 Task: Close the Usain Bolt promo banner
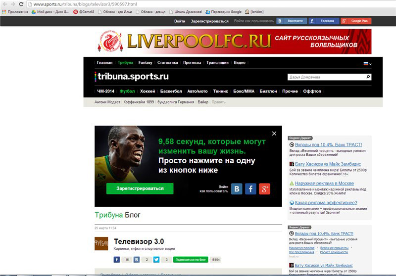coord(274,134)
